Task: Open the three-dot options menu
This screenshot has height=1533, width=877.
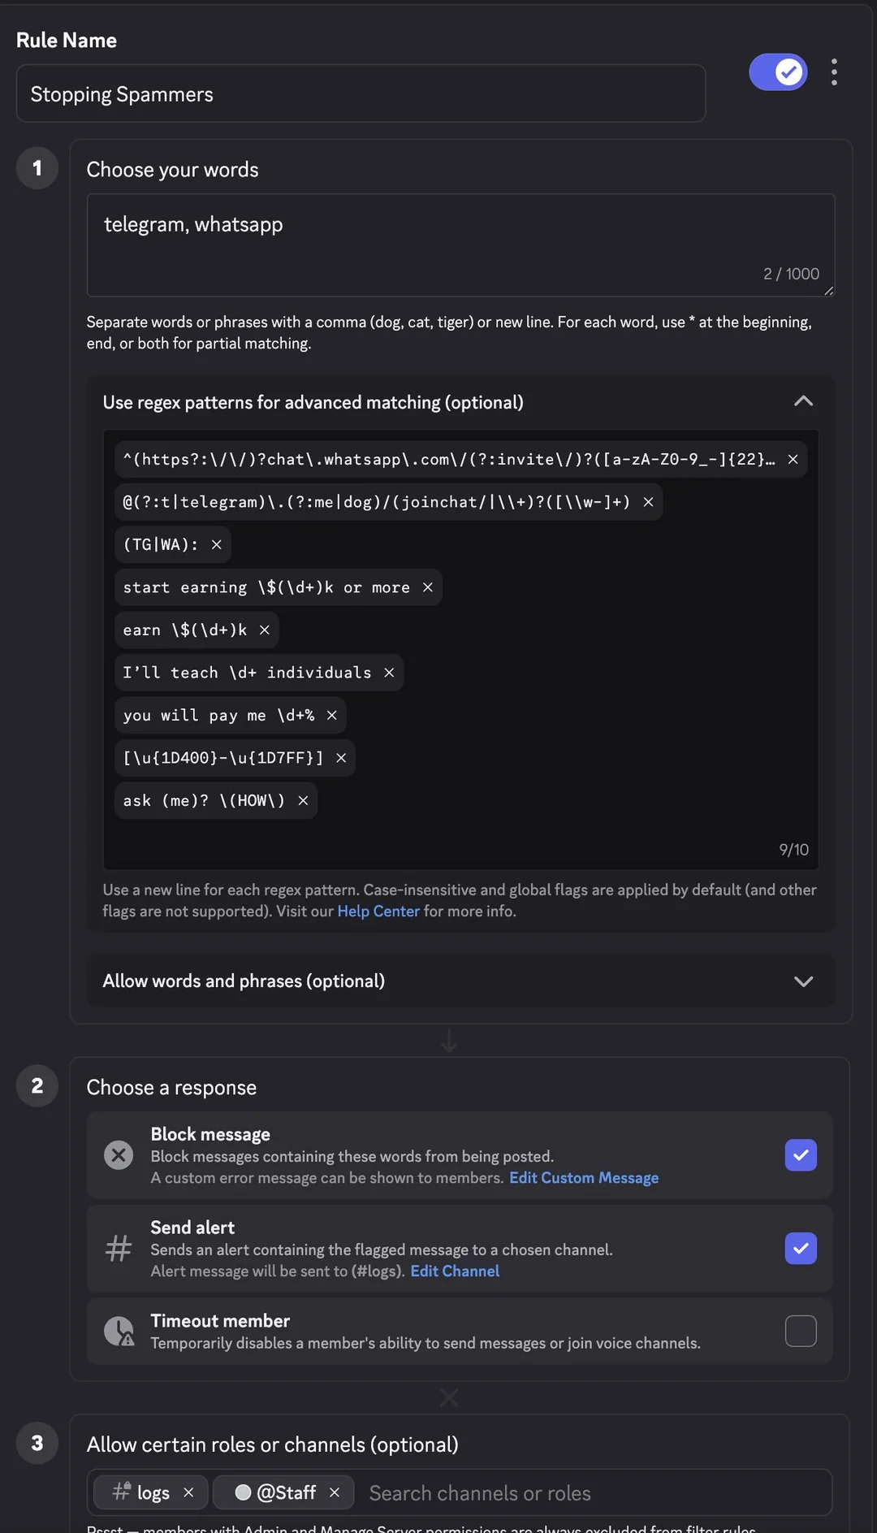Action: coord(834,72)
